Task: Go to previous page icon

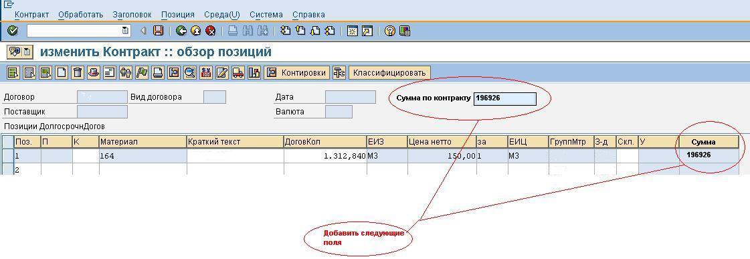Action: coord(300,31)
